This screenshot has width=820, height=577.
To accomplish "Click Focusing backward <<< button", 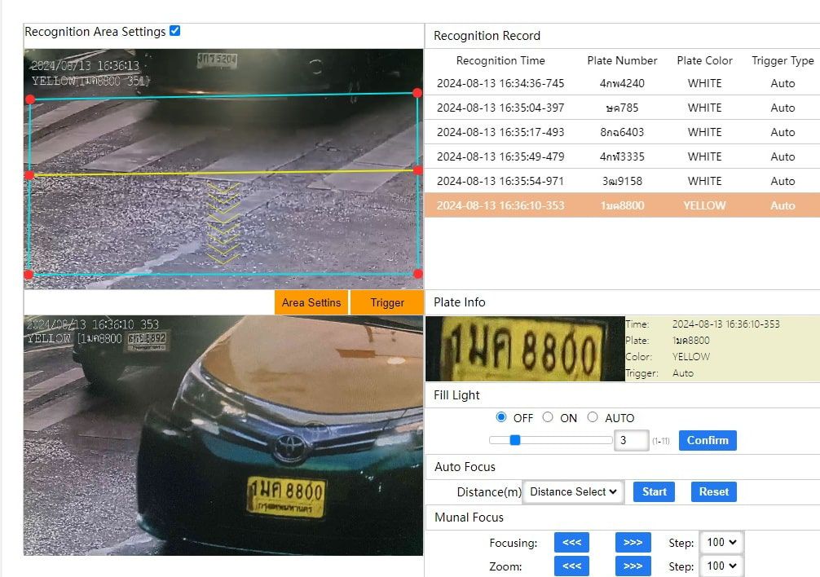I will (x=571, y=542).
